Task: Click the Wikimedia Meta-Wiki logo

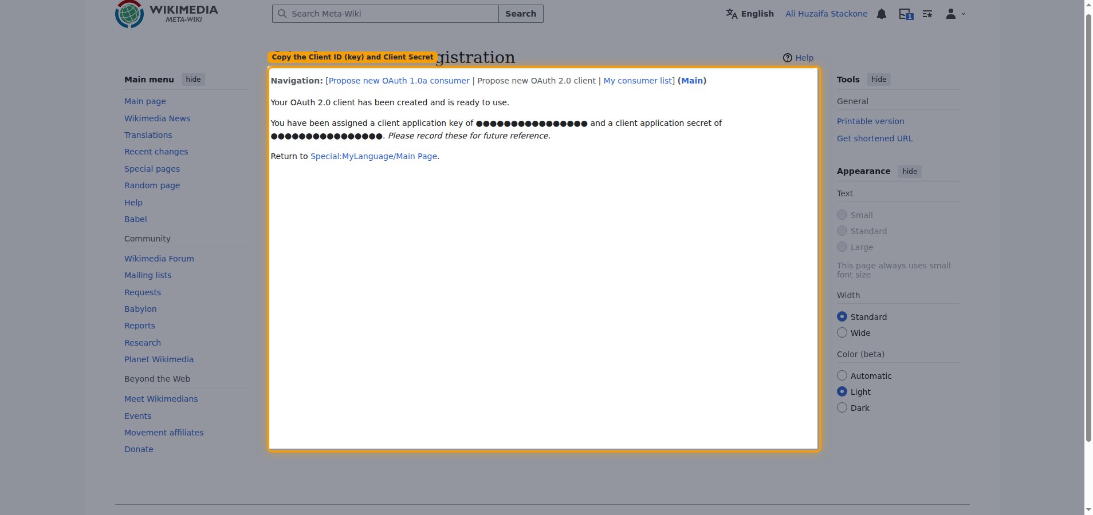Action: coord(167,14)
